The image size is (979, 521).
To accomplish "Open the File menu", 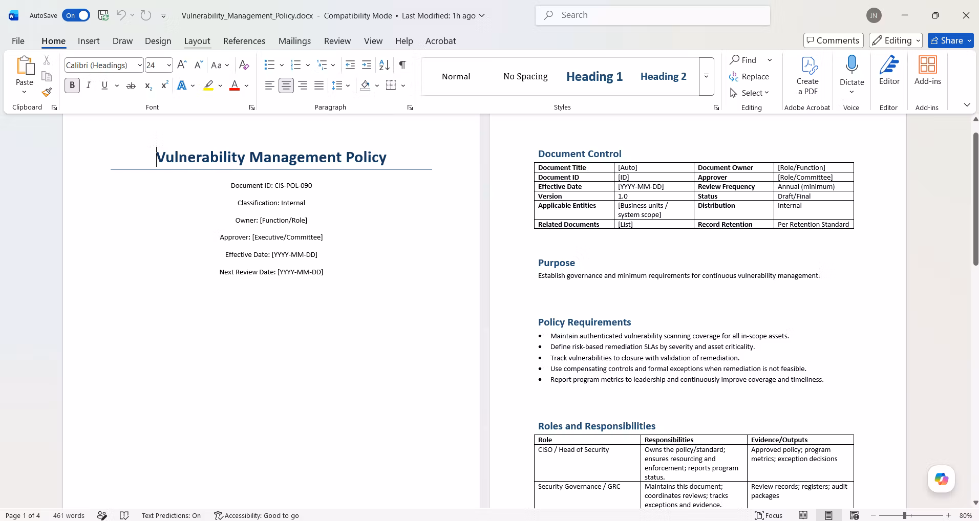I will 18,41.
